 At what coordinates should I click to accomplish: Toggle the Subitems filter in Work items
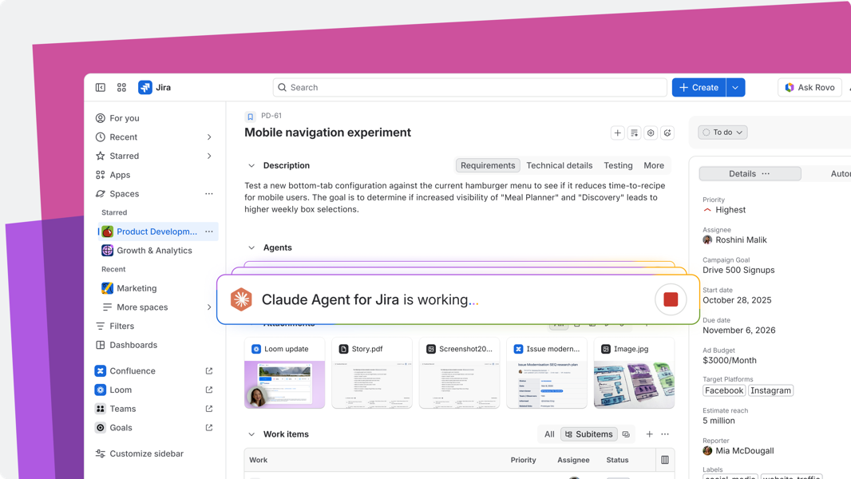[589, 434]
